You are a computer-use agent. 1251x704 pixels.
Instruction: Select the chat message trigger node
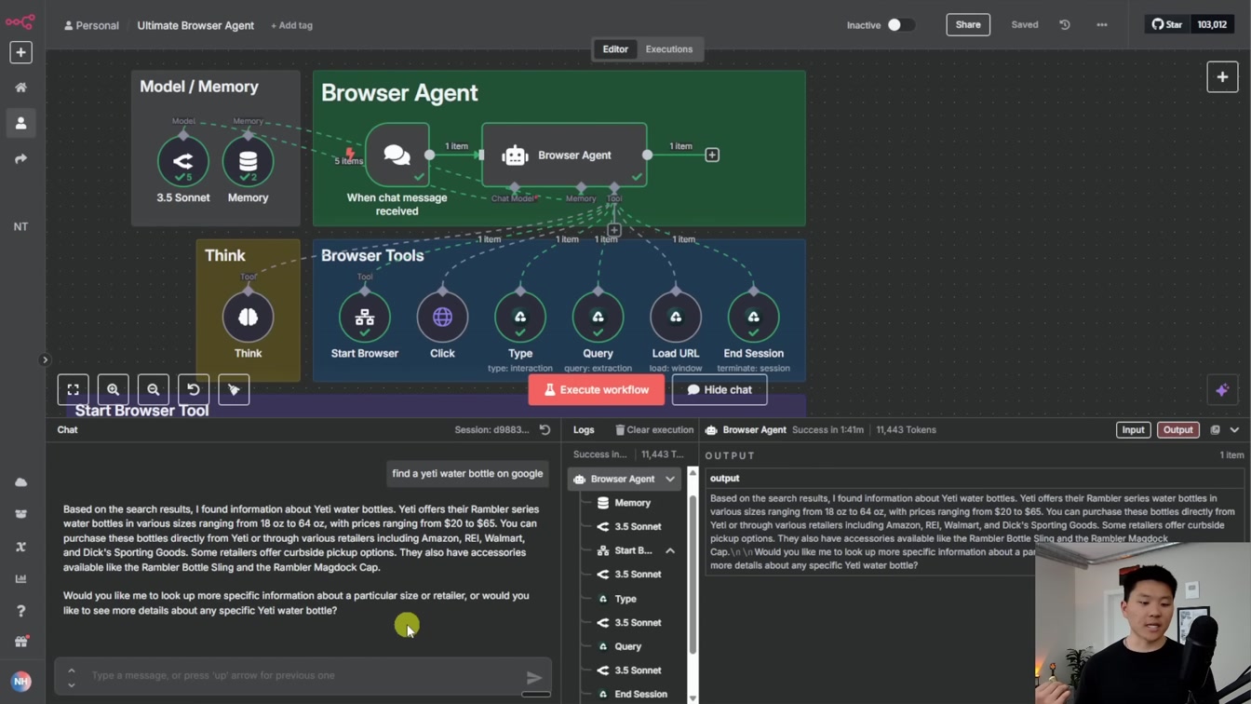397,155
